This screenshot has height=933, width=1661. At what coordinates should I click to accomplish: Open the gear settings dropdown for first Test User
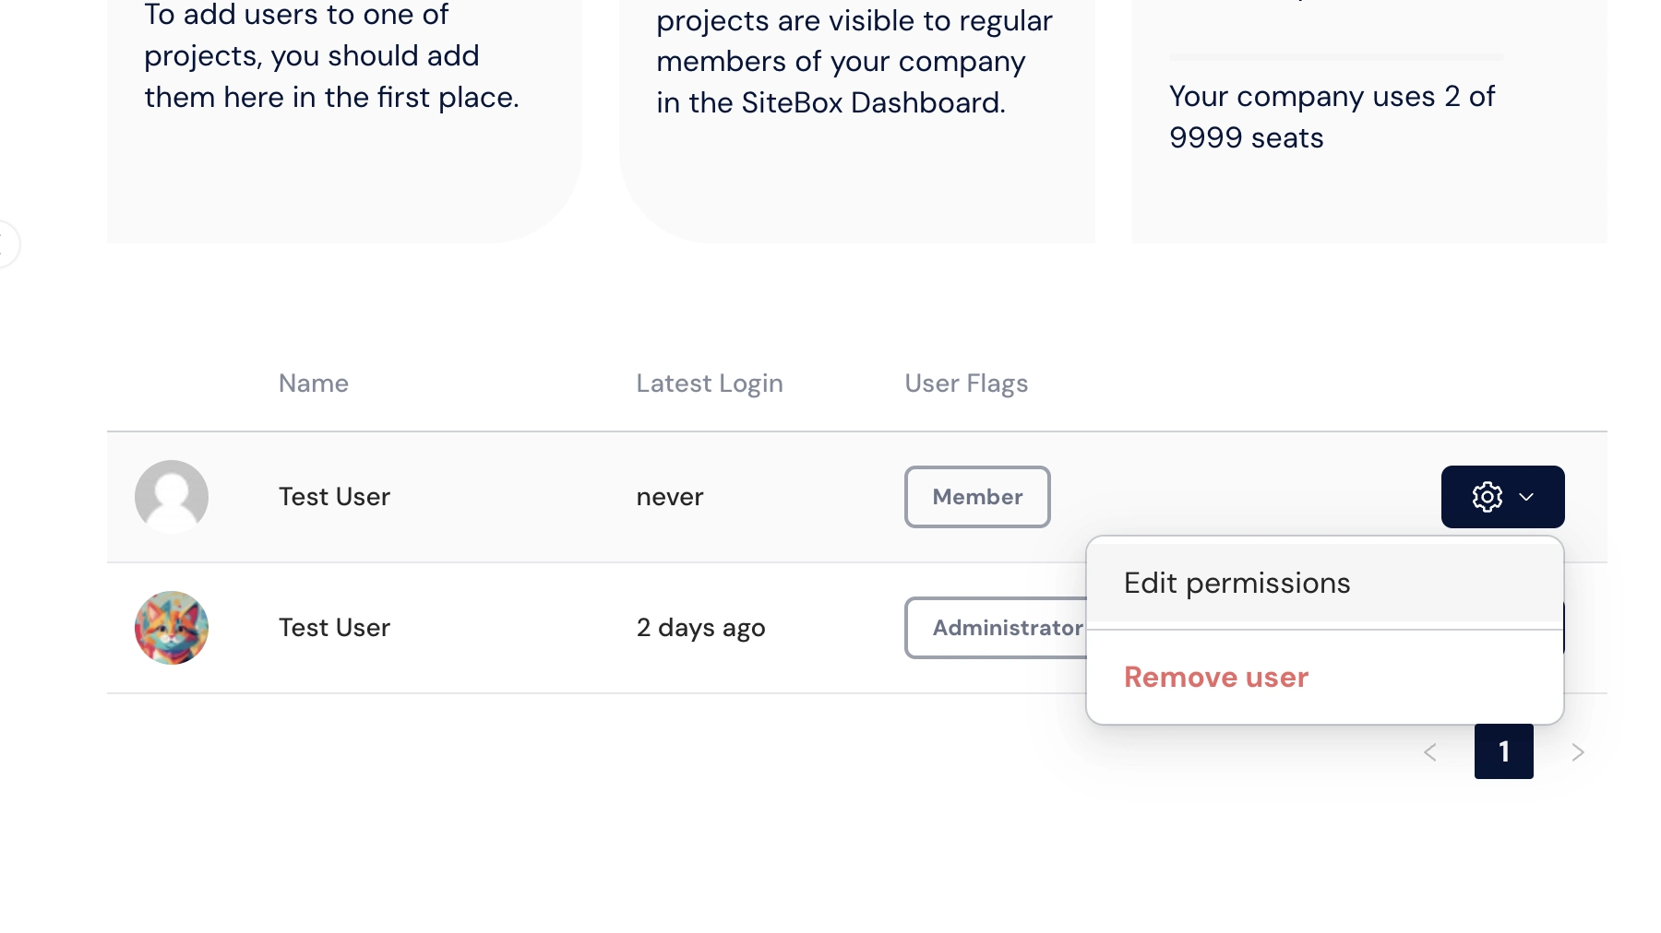coord(1502,497)
